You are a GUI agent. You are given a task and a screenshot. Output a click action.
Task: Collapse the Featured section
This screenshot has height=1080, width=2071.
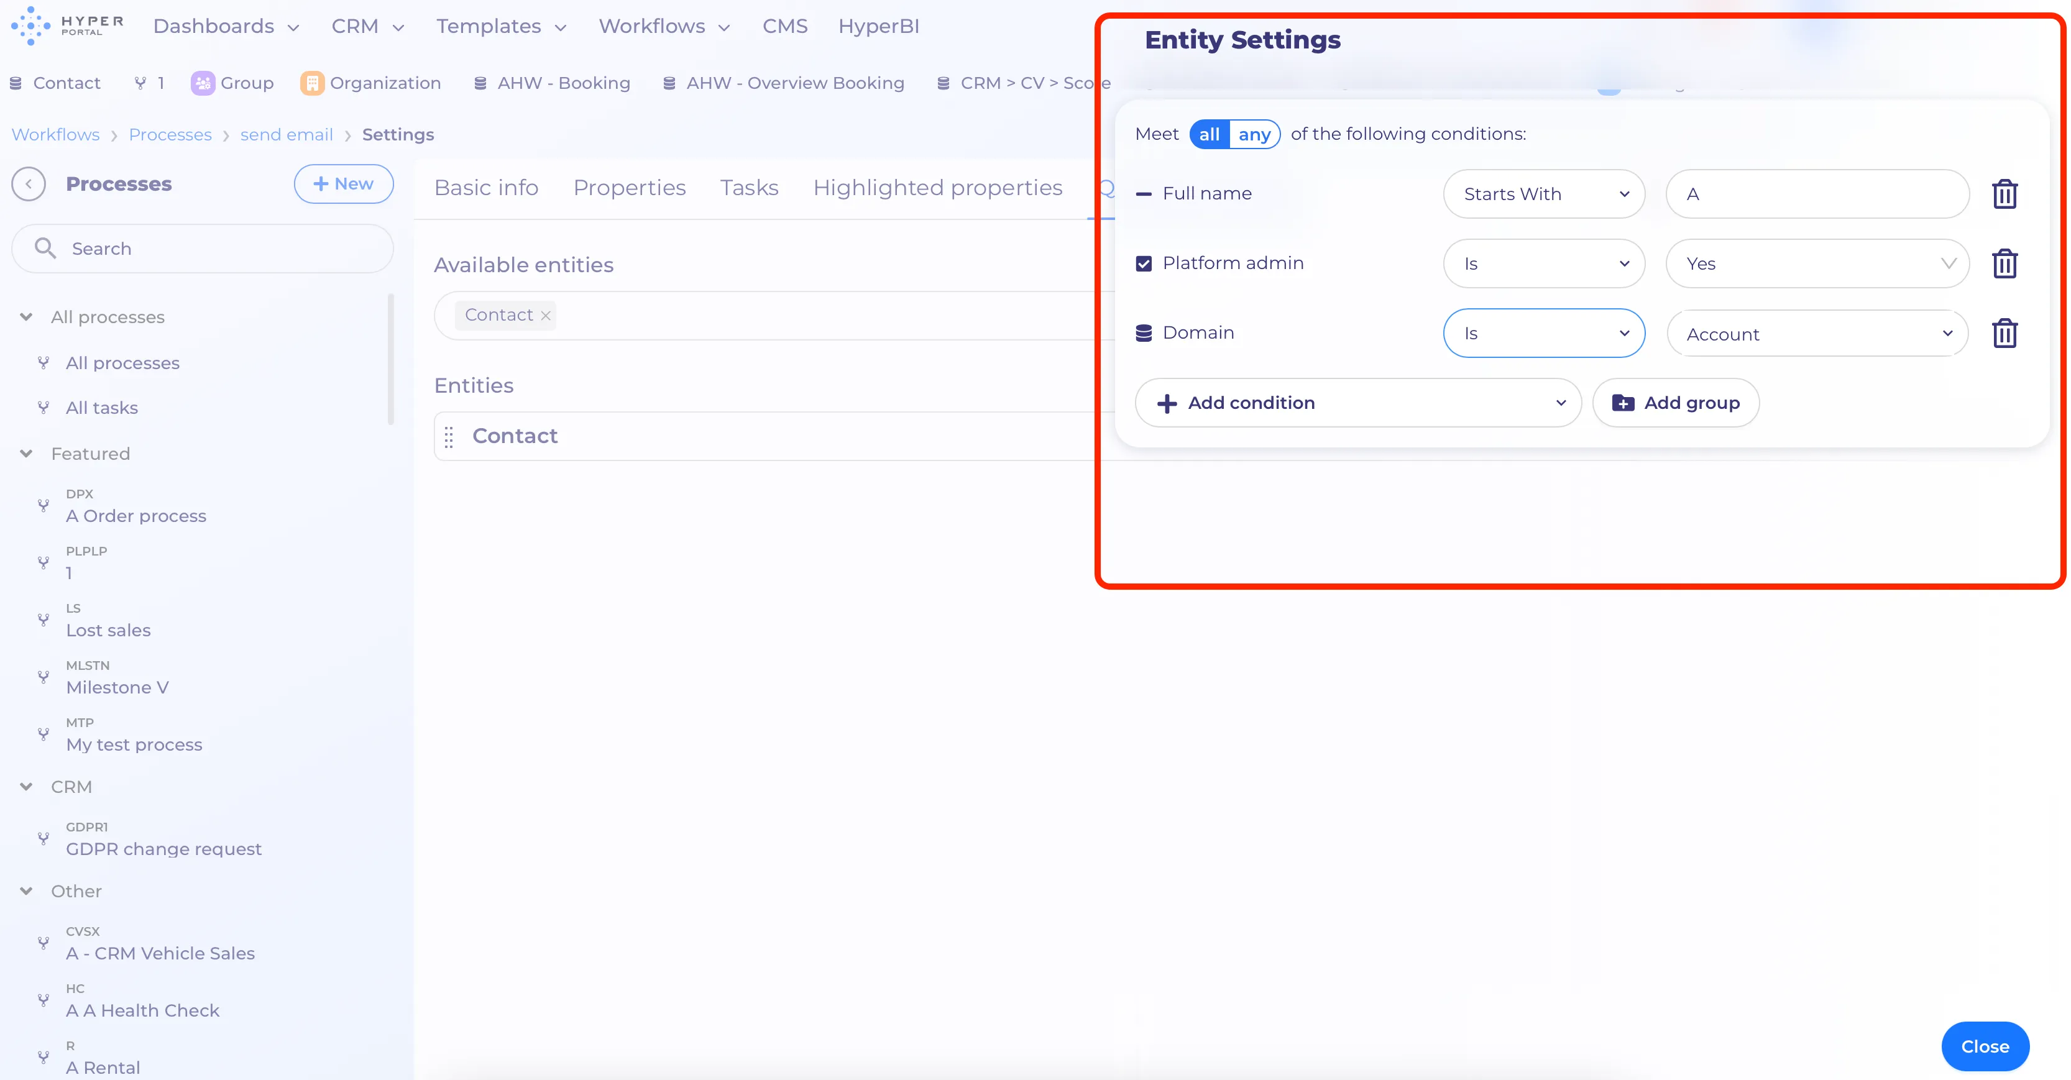pos(25,453)
